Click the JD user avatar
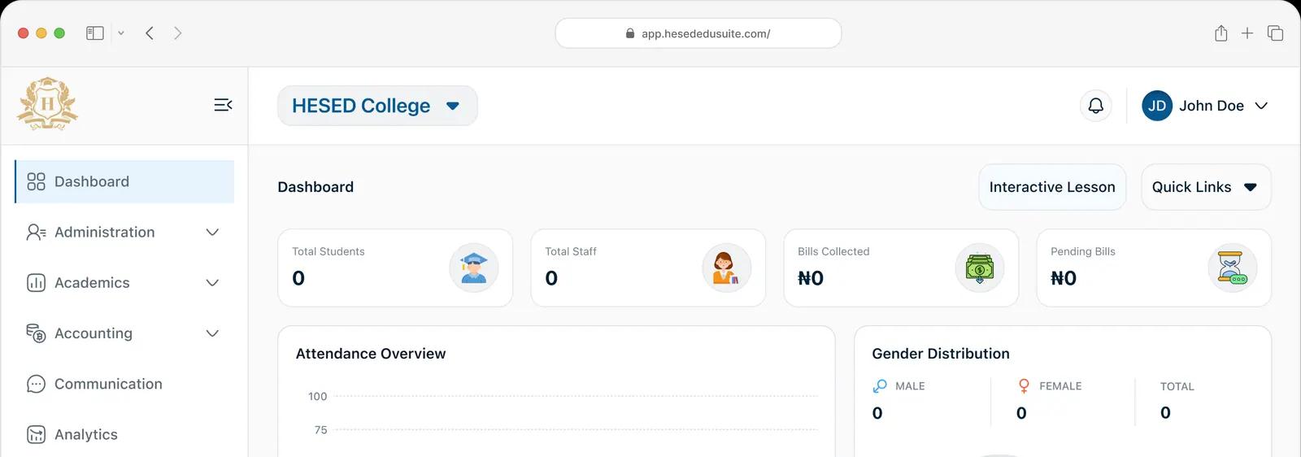 pos(1157,106)
